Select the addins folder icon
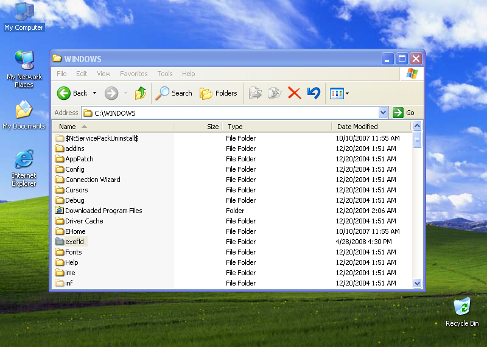Viewport: 487px width, 347px height. coord(59,148)
